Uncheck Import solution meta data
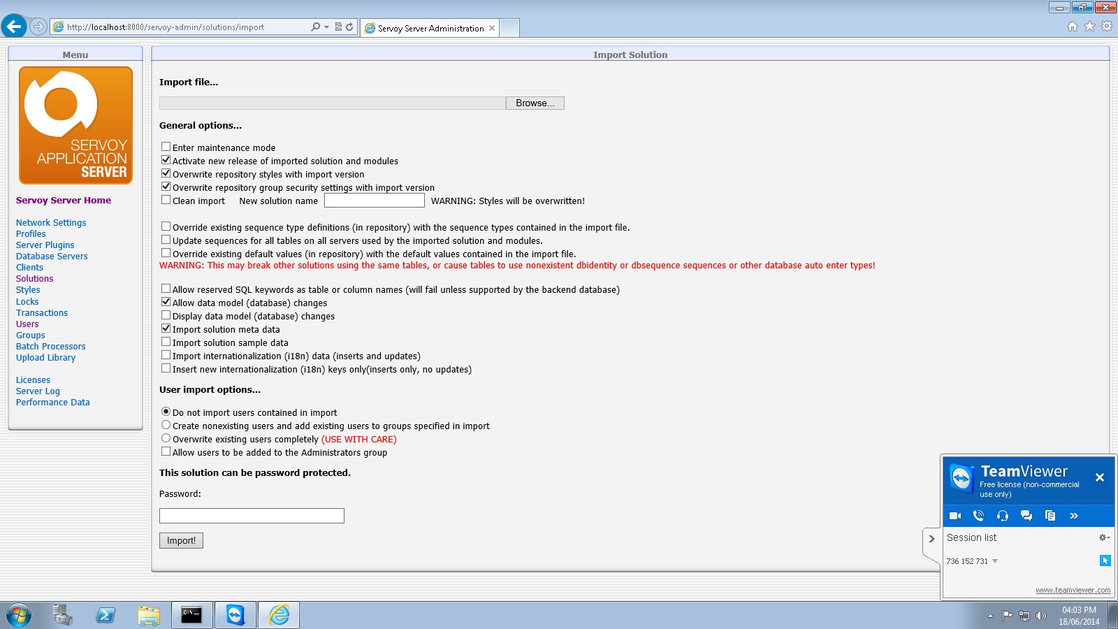Screen dimensions: 1118x629 (166, 328)
